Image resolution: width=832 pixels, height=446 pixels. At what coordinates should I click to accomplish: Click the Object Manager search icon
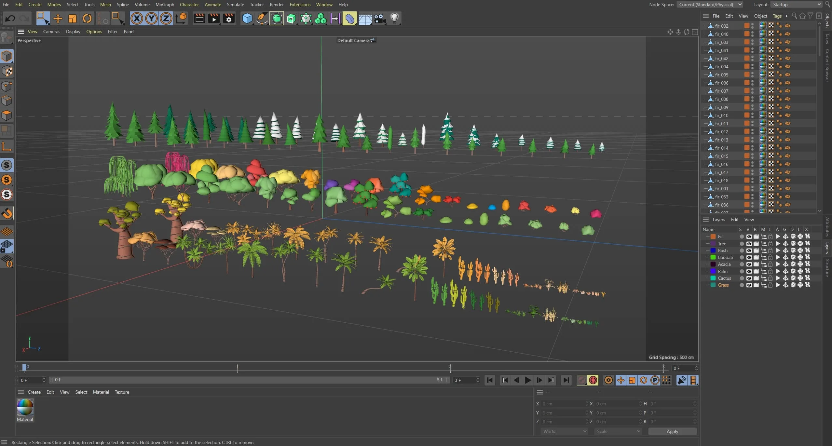tap(794, 16)
